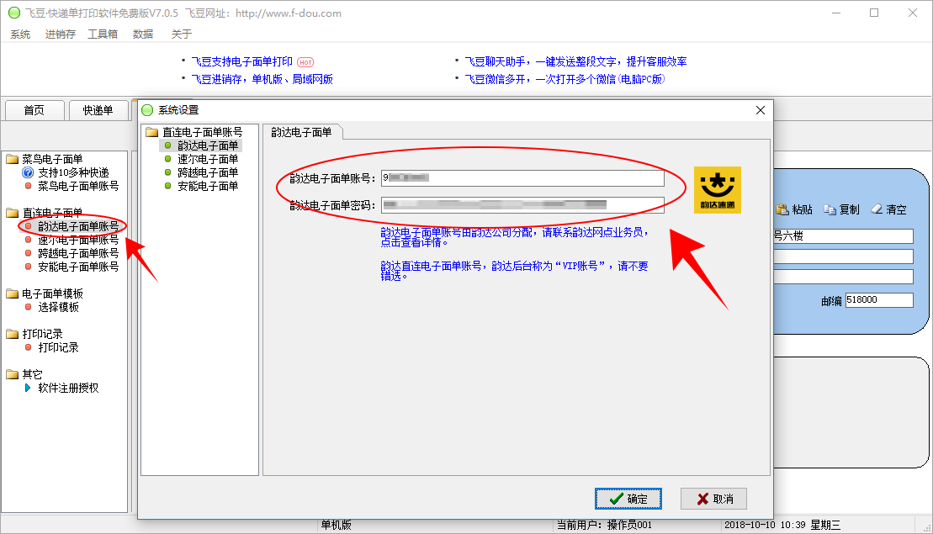Screen dimensions: 933x534
Task: Click the HOT badge beside 飞豆支持电子面单打印
Action: point(305,62)
